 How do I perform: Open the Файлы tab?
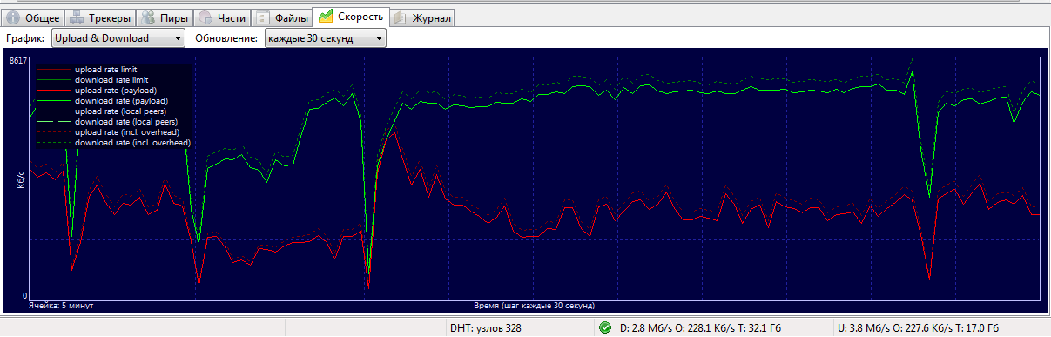tap(282, 17)
